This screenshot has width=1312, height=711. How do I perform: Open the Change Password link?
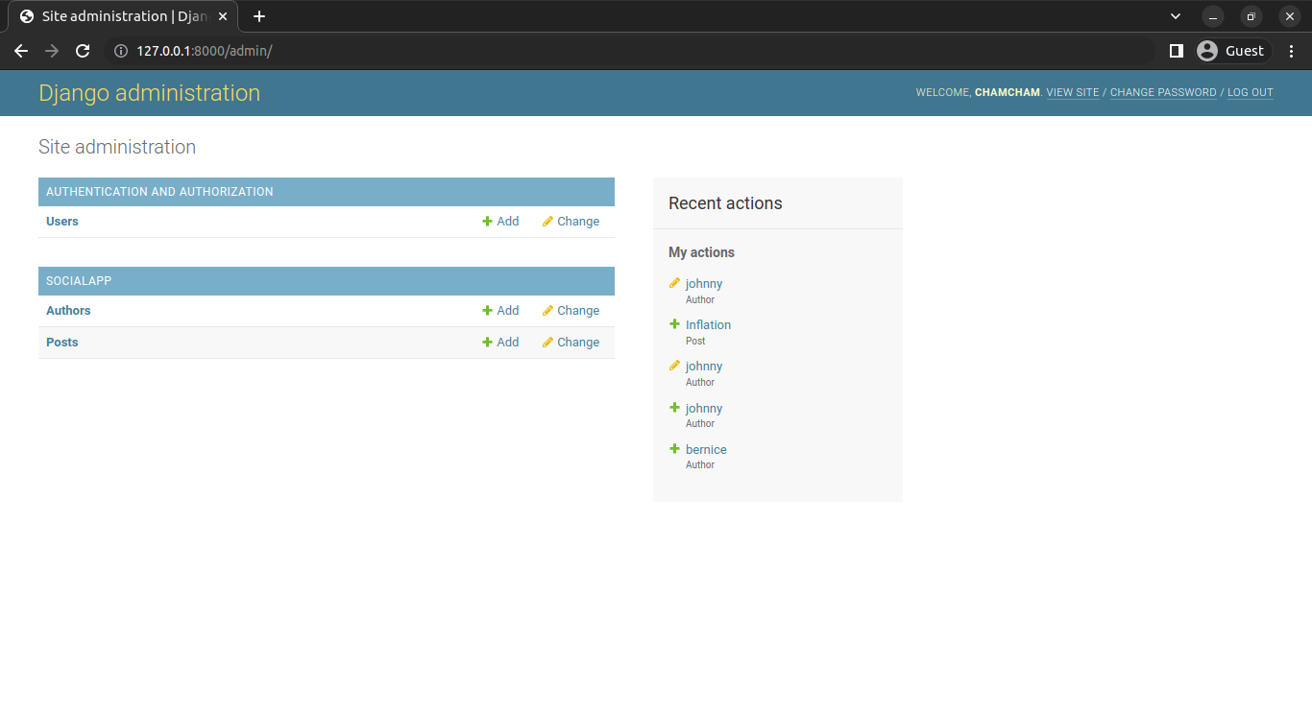[1163, 93]
